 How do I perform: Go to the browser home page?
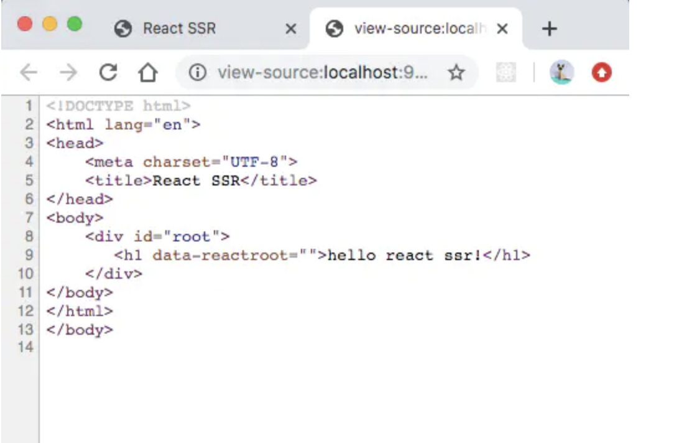click(147, 73)
